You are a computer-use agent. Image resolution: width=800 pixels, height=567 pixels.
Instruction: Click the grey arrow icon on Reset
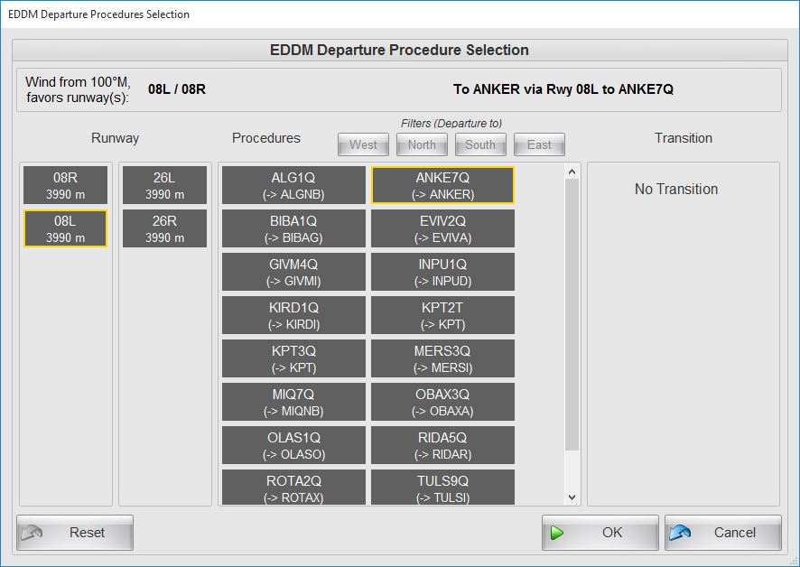32,533
